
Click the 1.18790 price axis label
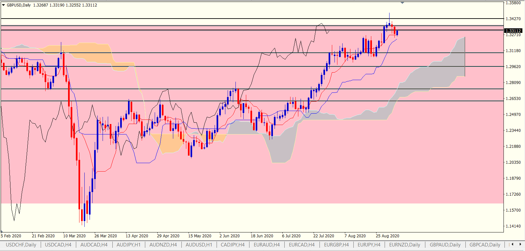click(x=513, y=178)
